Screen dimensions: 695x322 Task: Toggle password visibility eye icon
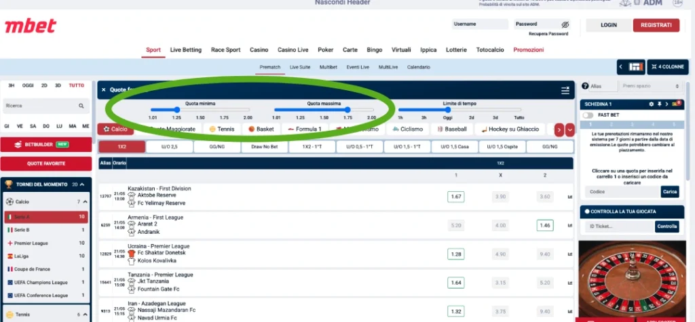point(565,25)
